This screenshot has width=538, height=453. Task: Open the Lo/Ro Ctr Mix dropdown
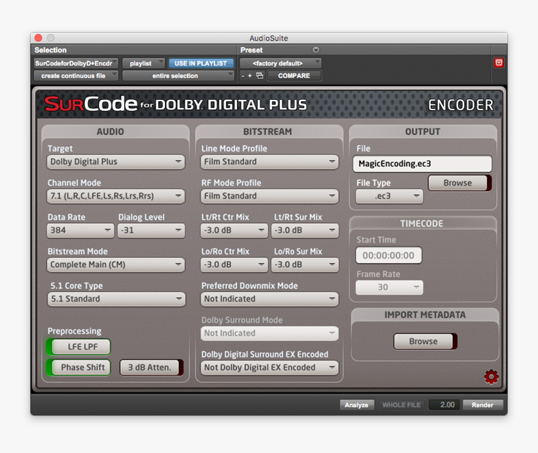[234, 264]
